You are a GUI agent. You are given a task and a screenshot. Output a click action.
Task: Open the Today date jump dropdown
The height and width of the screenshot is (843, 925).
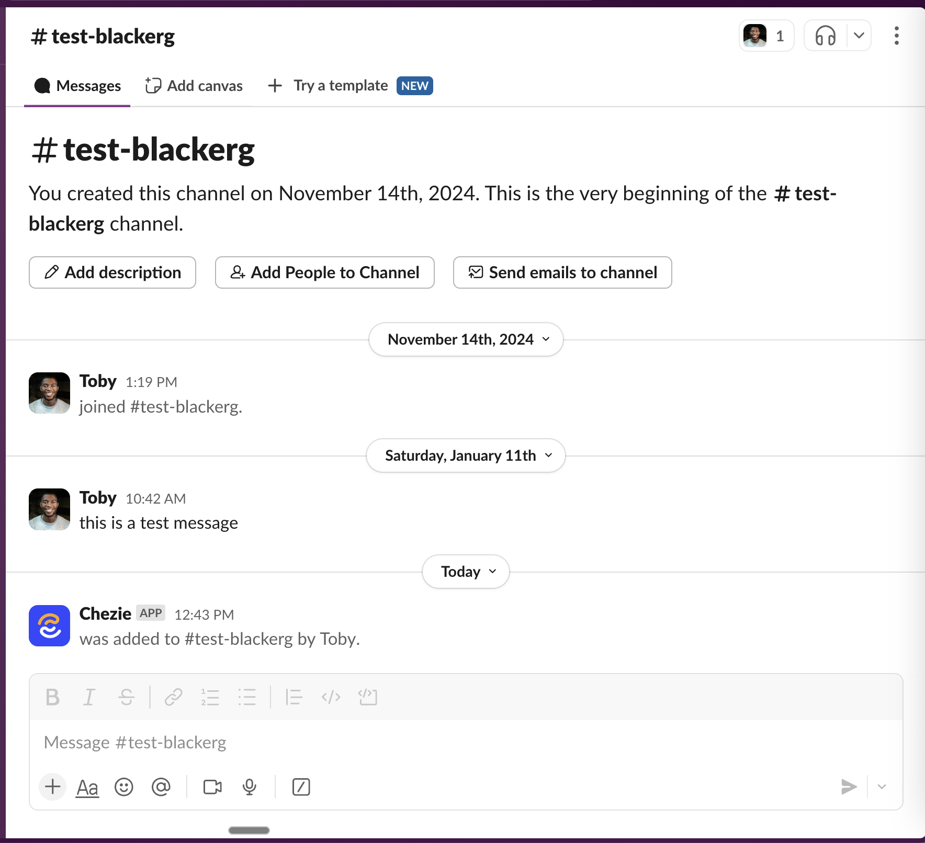(466, 572)
